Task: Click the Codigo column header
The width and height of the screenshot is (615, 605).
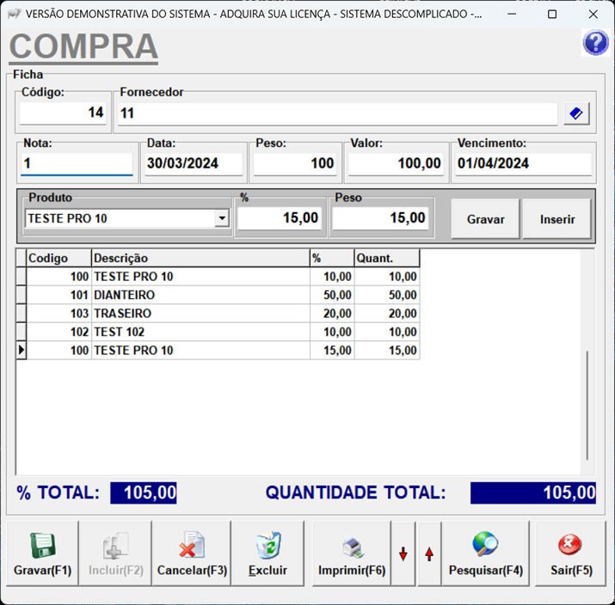Action: 58,258
